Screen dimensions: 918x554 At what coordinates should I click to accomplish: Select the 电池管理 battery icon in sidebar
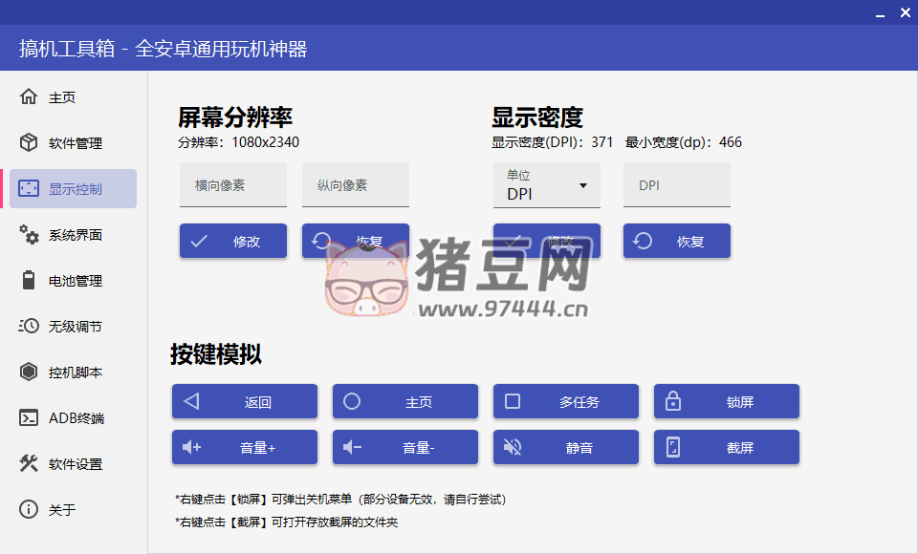(x=29, y=280)
